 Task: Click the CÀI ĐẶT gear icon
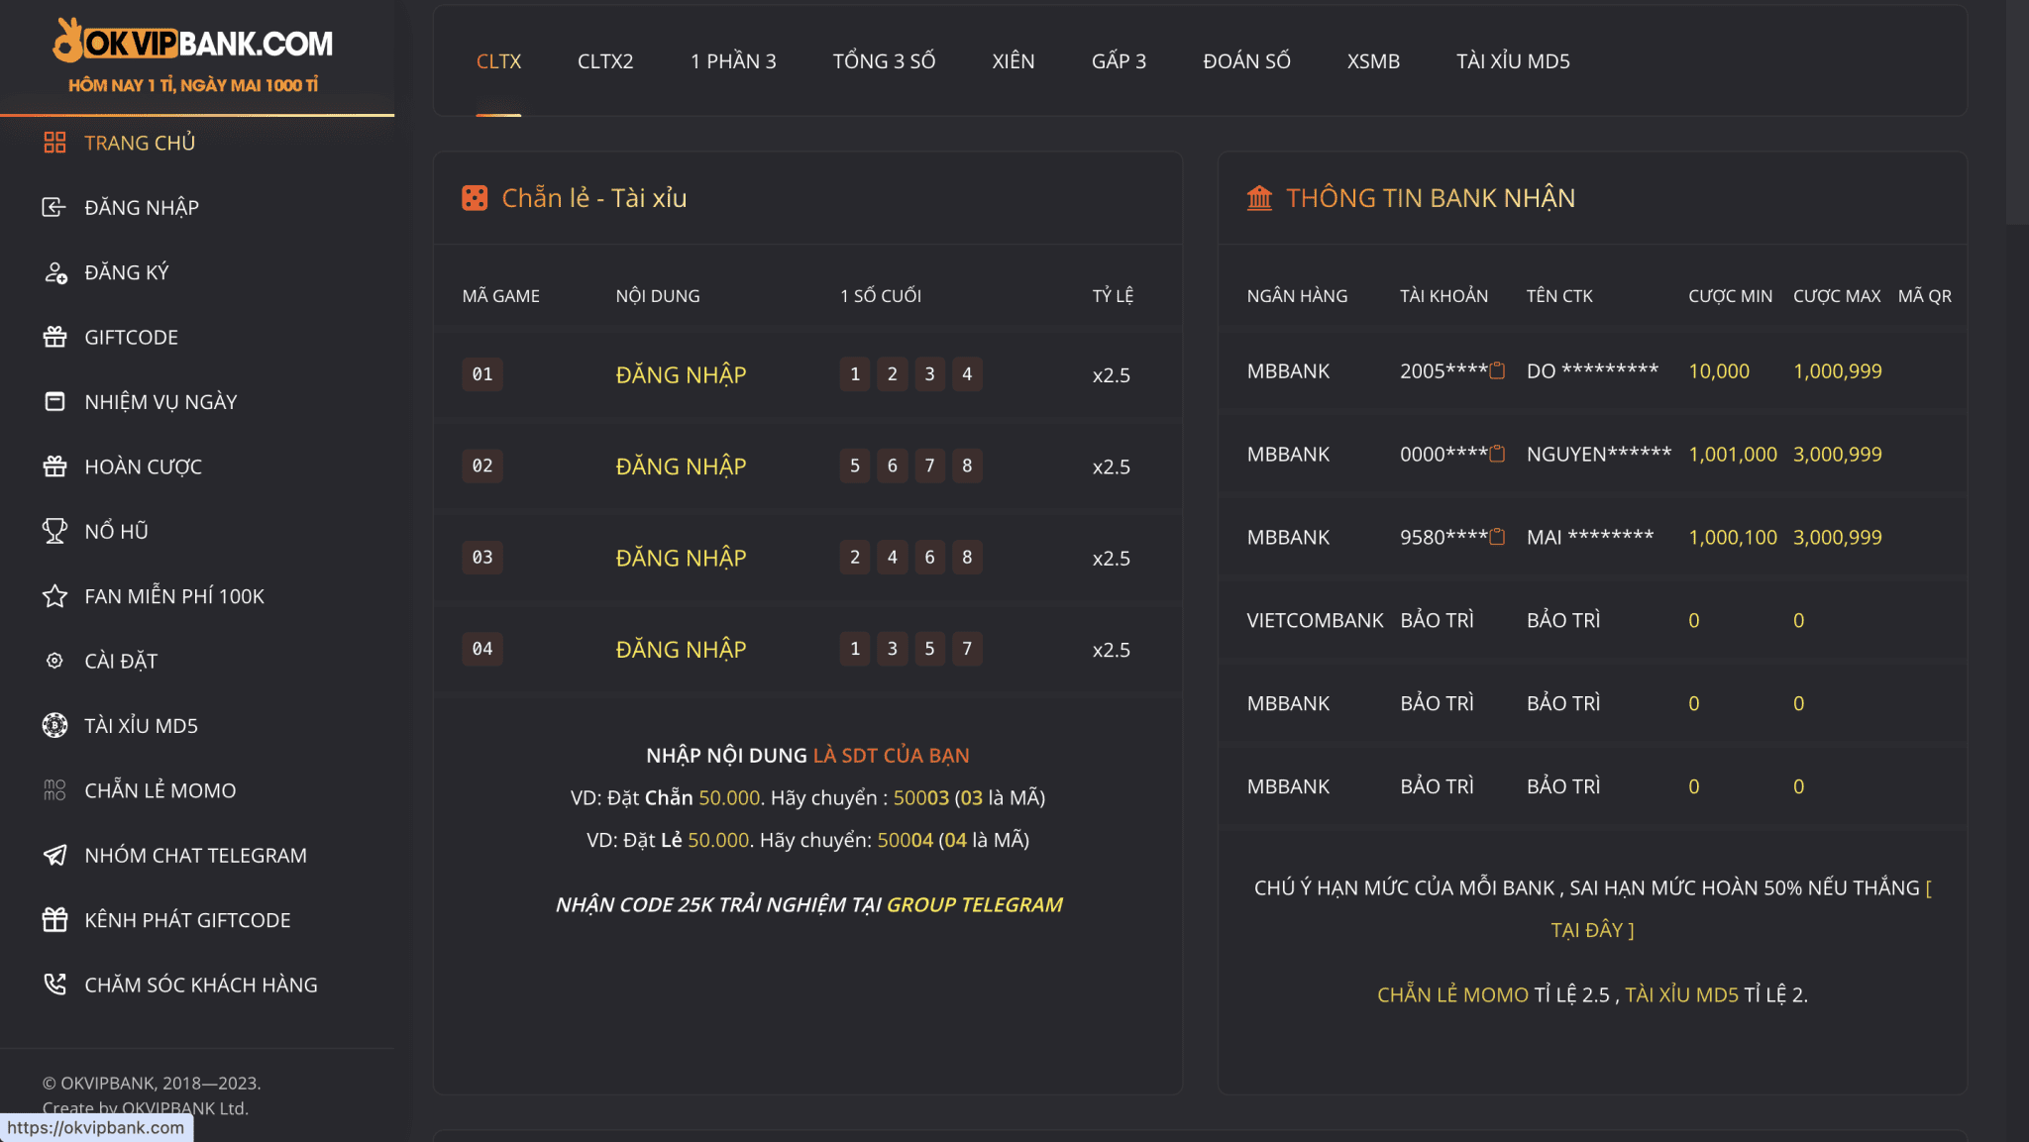point(54,661)
